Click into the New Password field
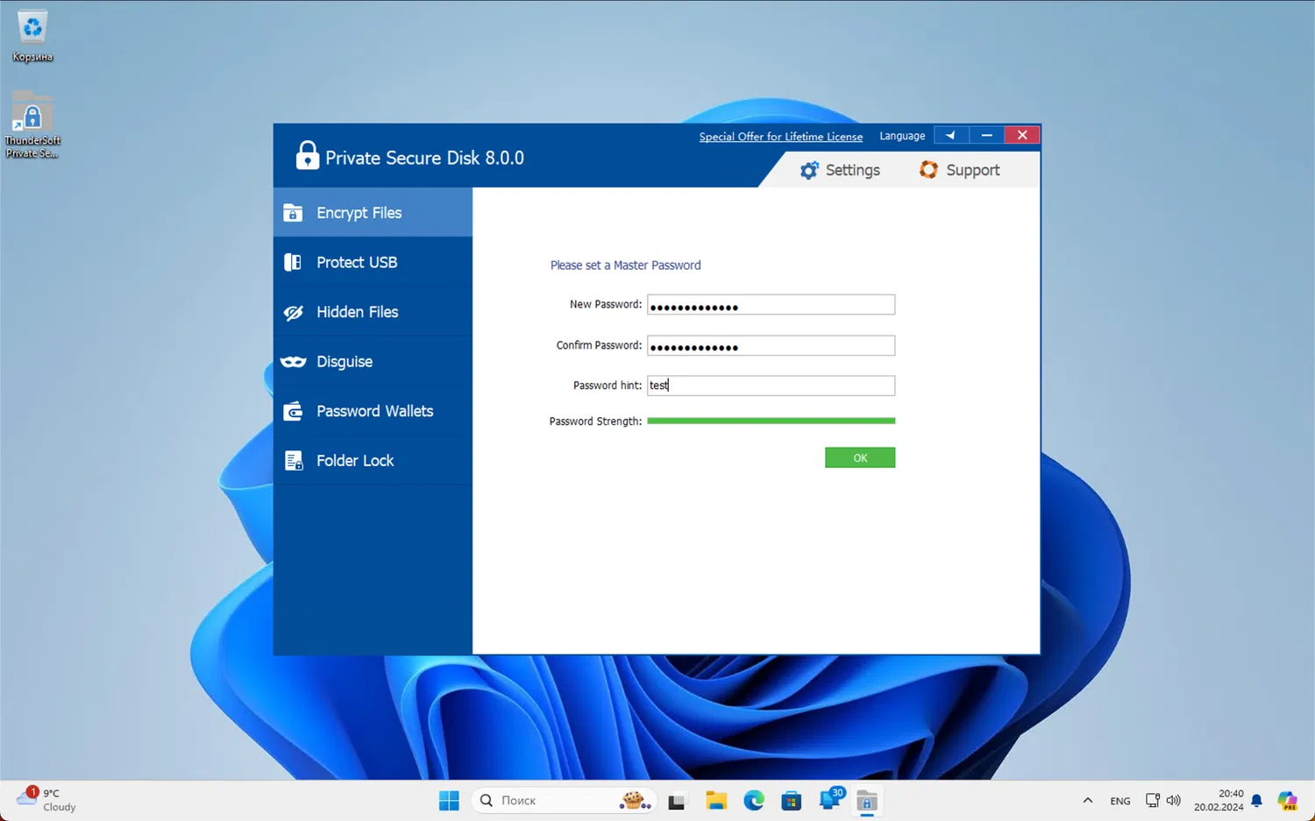 click(x=771, y=305)
